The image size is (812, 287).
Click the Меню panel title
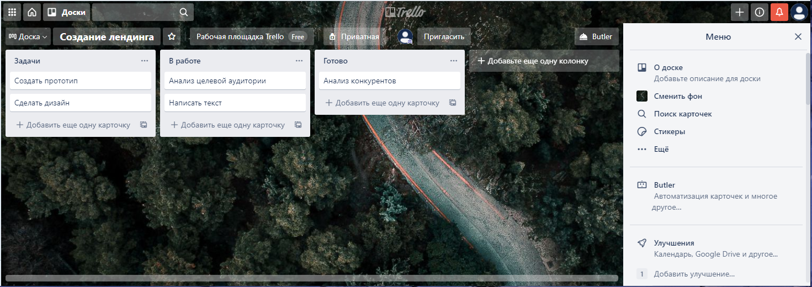pyautogui.click(x=718, y=36)
